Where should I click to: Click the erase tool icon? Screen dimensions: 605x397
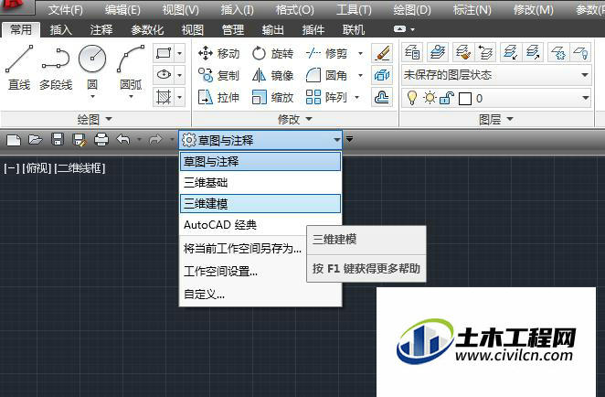[x=382, y=53]
